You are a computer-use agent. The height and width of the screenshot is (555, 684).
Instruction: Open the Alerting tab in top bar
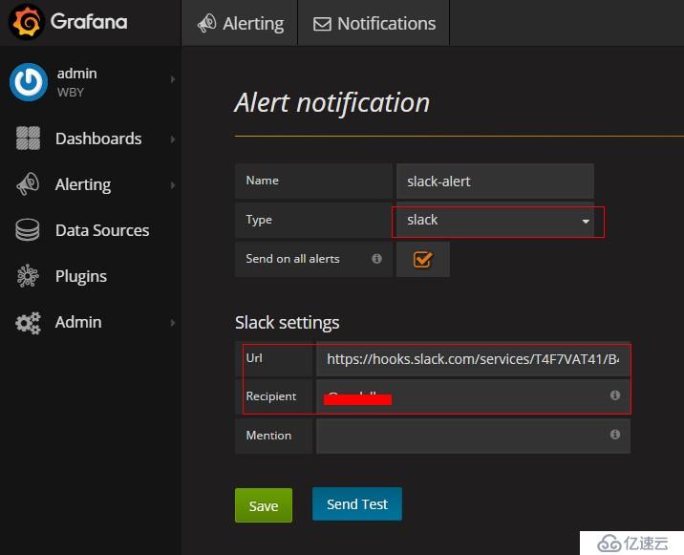point(240,23)
